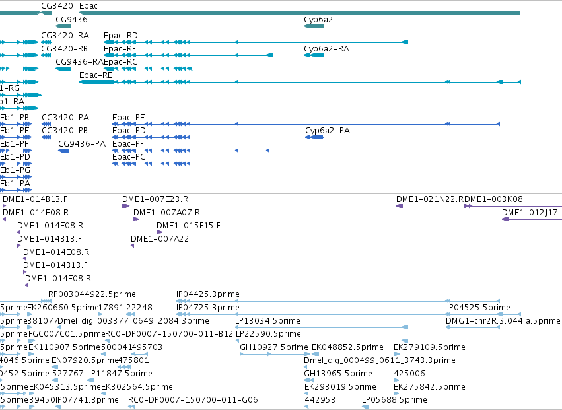
Task: Select the Cyp6a2-PA protein label
Action: pos(328,131)
